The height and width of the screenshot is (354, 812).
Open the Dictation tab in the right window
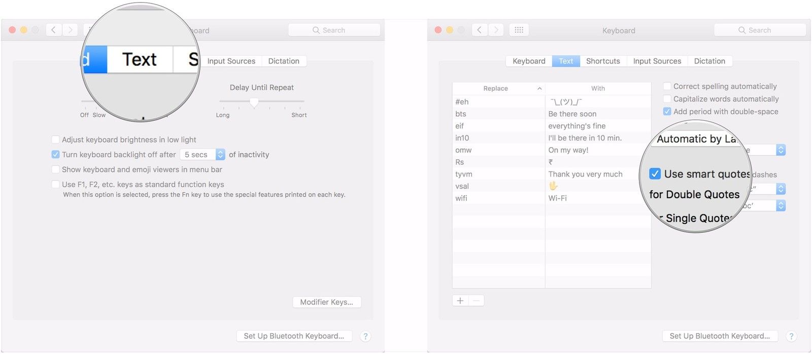pyautogui.click(x=709, y=61)
